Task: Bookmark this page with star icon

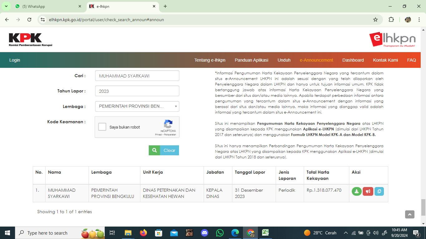Action: pos(375,20)
